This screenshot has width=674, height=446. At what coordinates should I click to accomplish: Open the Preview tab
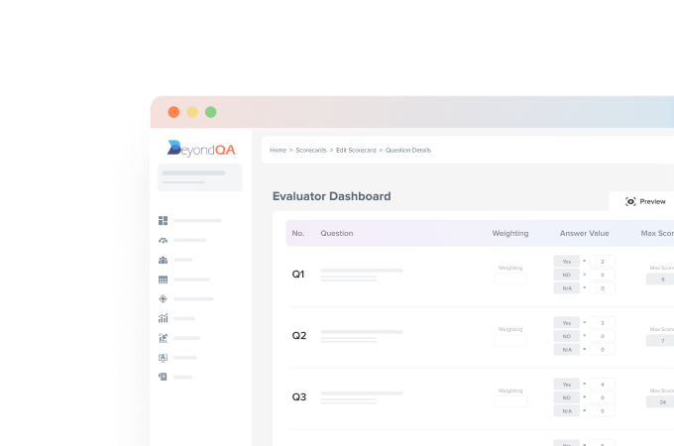[x=646, y=201]
